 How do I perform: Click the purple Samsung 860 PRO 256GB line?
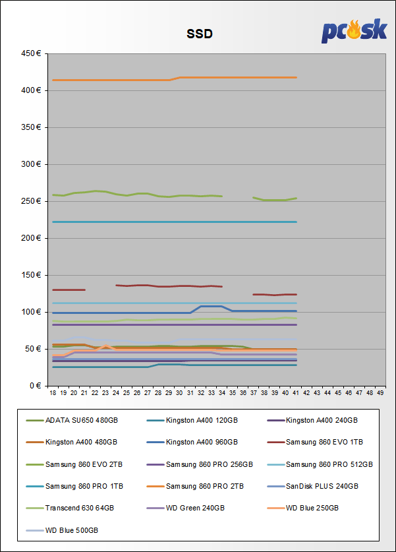[x=175, y=325]
